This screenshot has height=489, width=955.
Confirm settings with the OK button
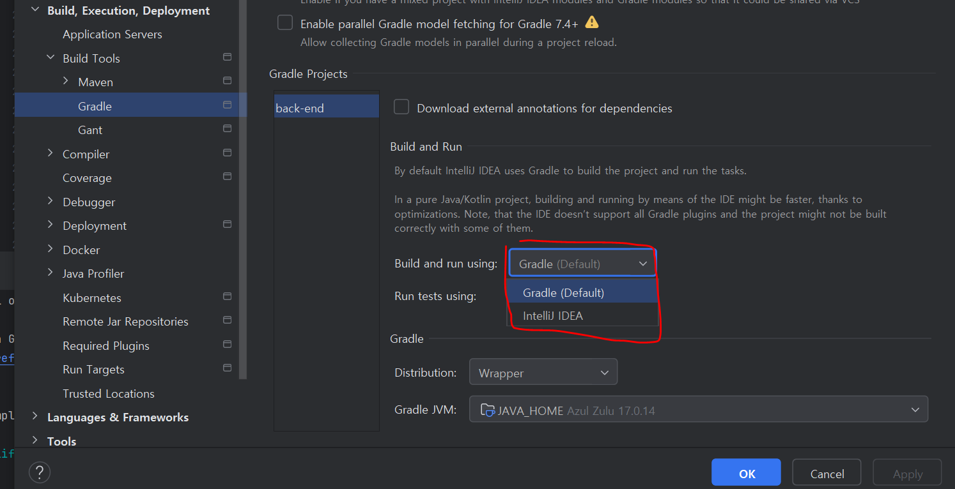click(746, 473)
